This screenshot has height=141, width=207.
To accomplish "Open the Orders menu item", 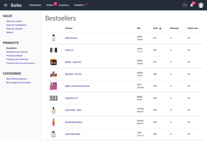I will [50, 5].
